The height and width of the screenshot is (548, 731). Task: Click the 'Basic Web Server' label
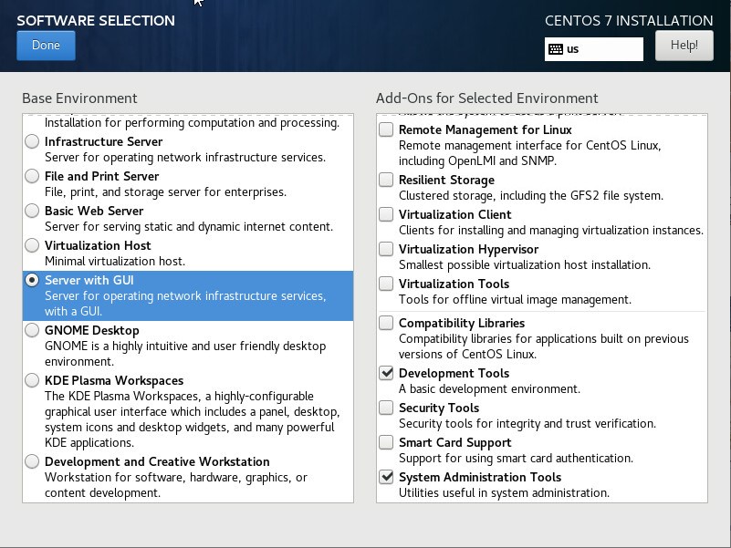[x=94, y=212]
